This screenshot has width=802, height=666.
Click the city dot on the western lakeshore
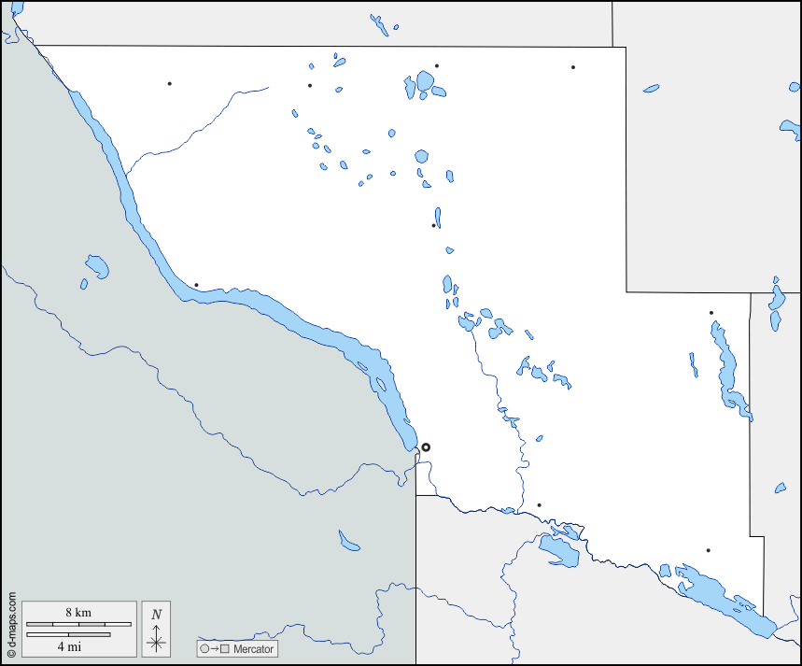tap(196, 285)
